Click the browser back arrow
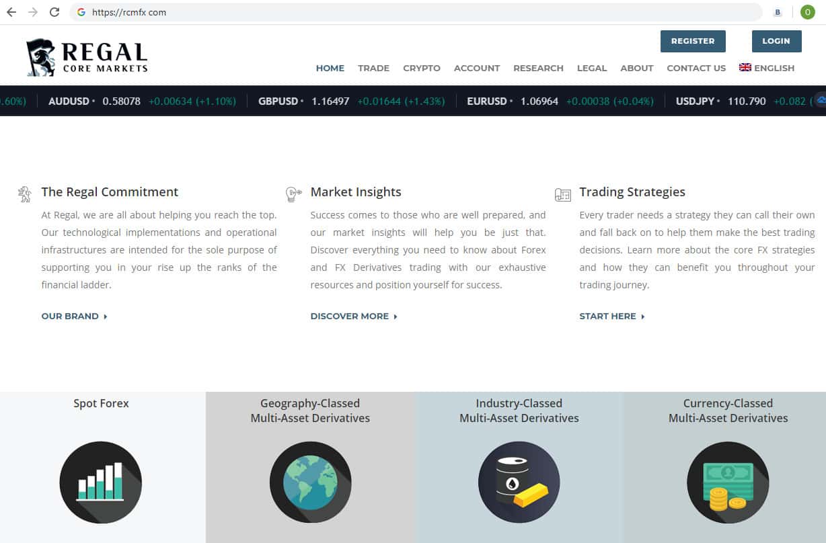The image size is (826, 543). click(x=11, y=12)
